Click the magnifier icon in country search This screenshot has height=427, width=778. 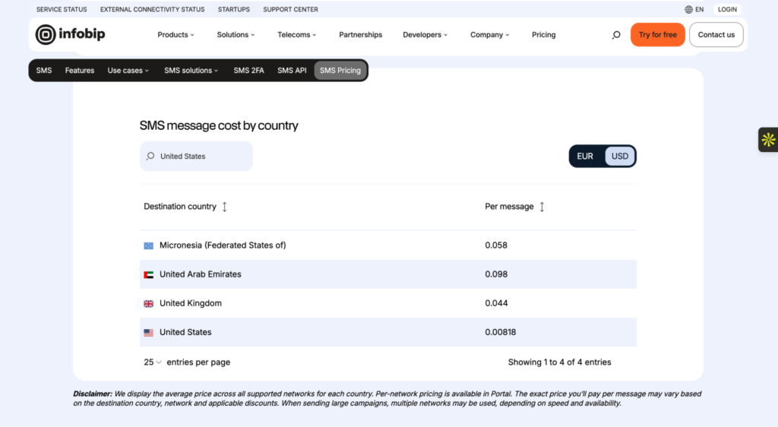150,157
